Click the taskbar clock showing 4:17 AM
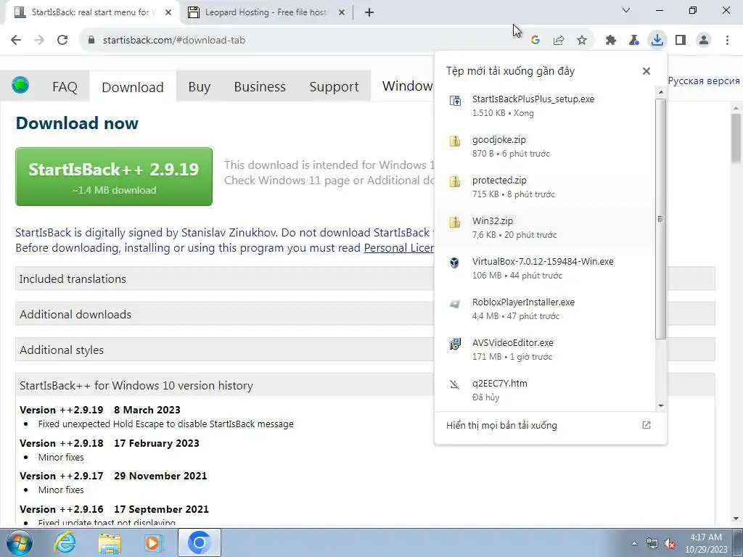Screen dimensions: 743x557 tap(705, 543)
